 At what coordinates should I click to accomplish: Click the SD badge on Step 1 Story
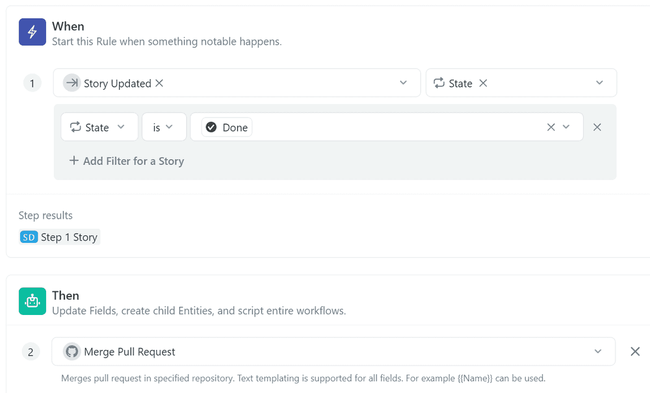pyautogui.click(x=28, y=236)
